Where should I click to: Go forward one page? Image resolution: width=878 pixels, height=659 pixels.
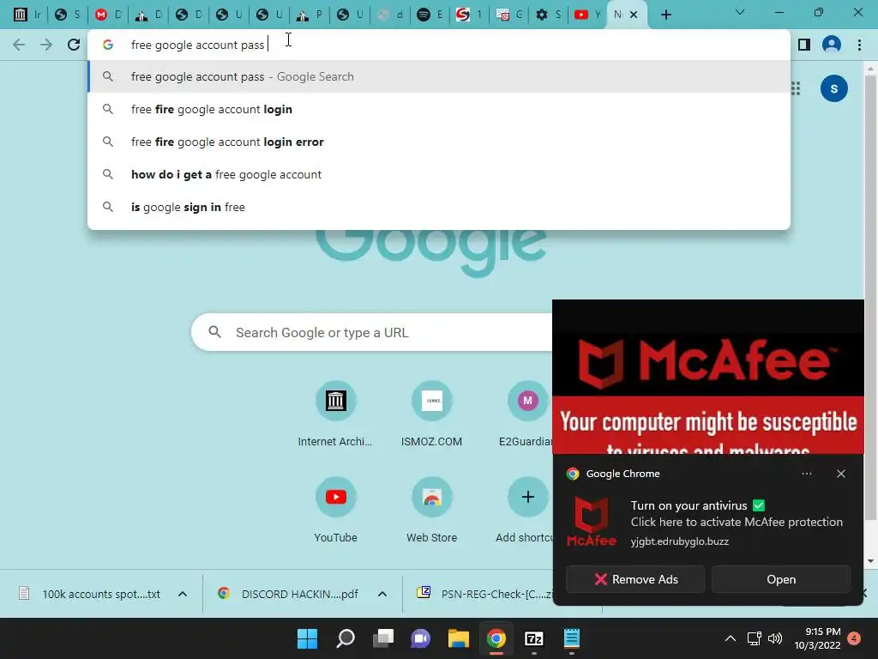coord(46,45)
